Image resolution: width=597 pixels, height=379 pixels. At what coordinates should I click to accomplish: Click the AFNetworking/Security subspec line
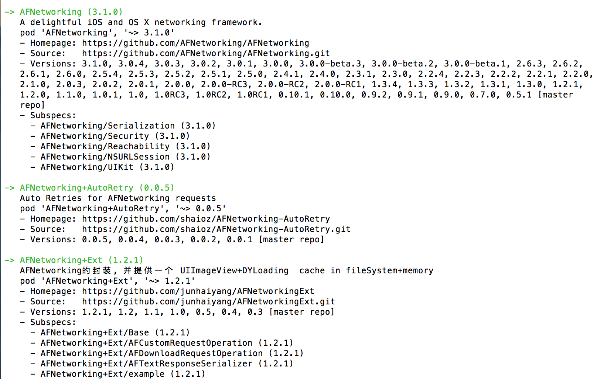[115, 136]
